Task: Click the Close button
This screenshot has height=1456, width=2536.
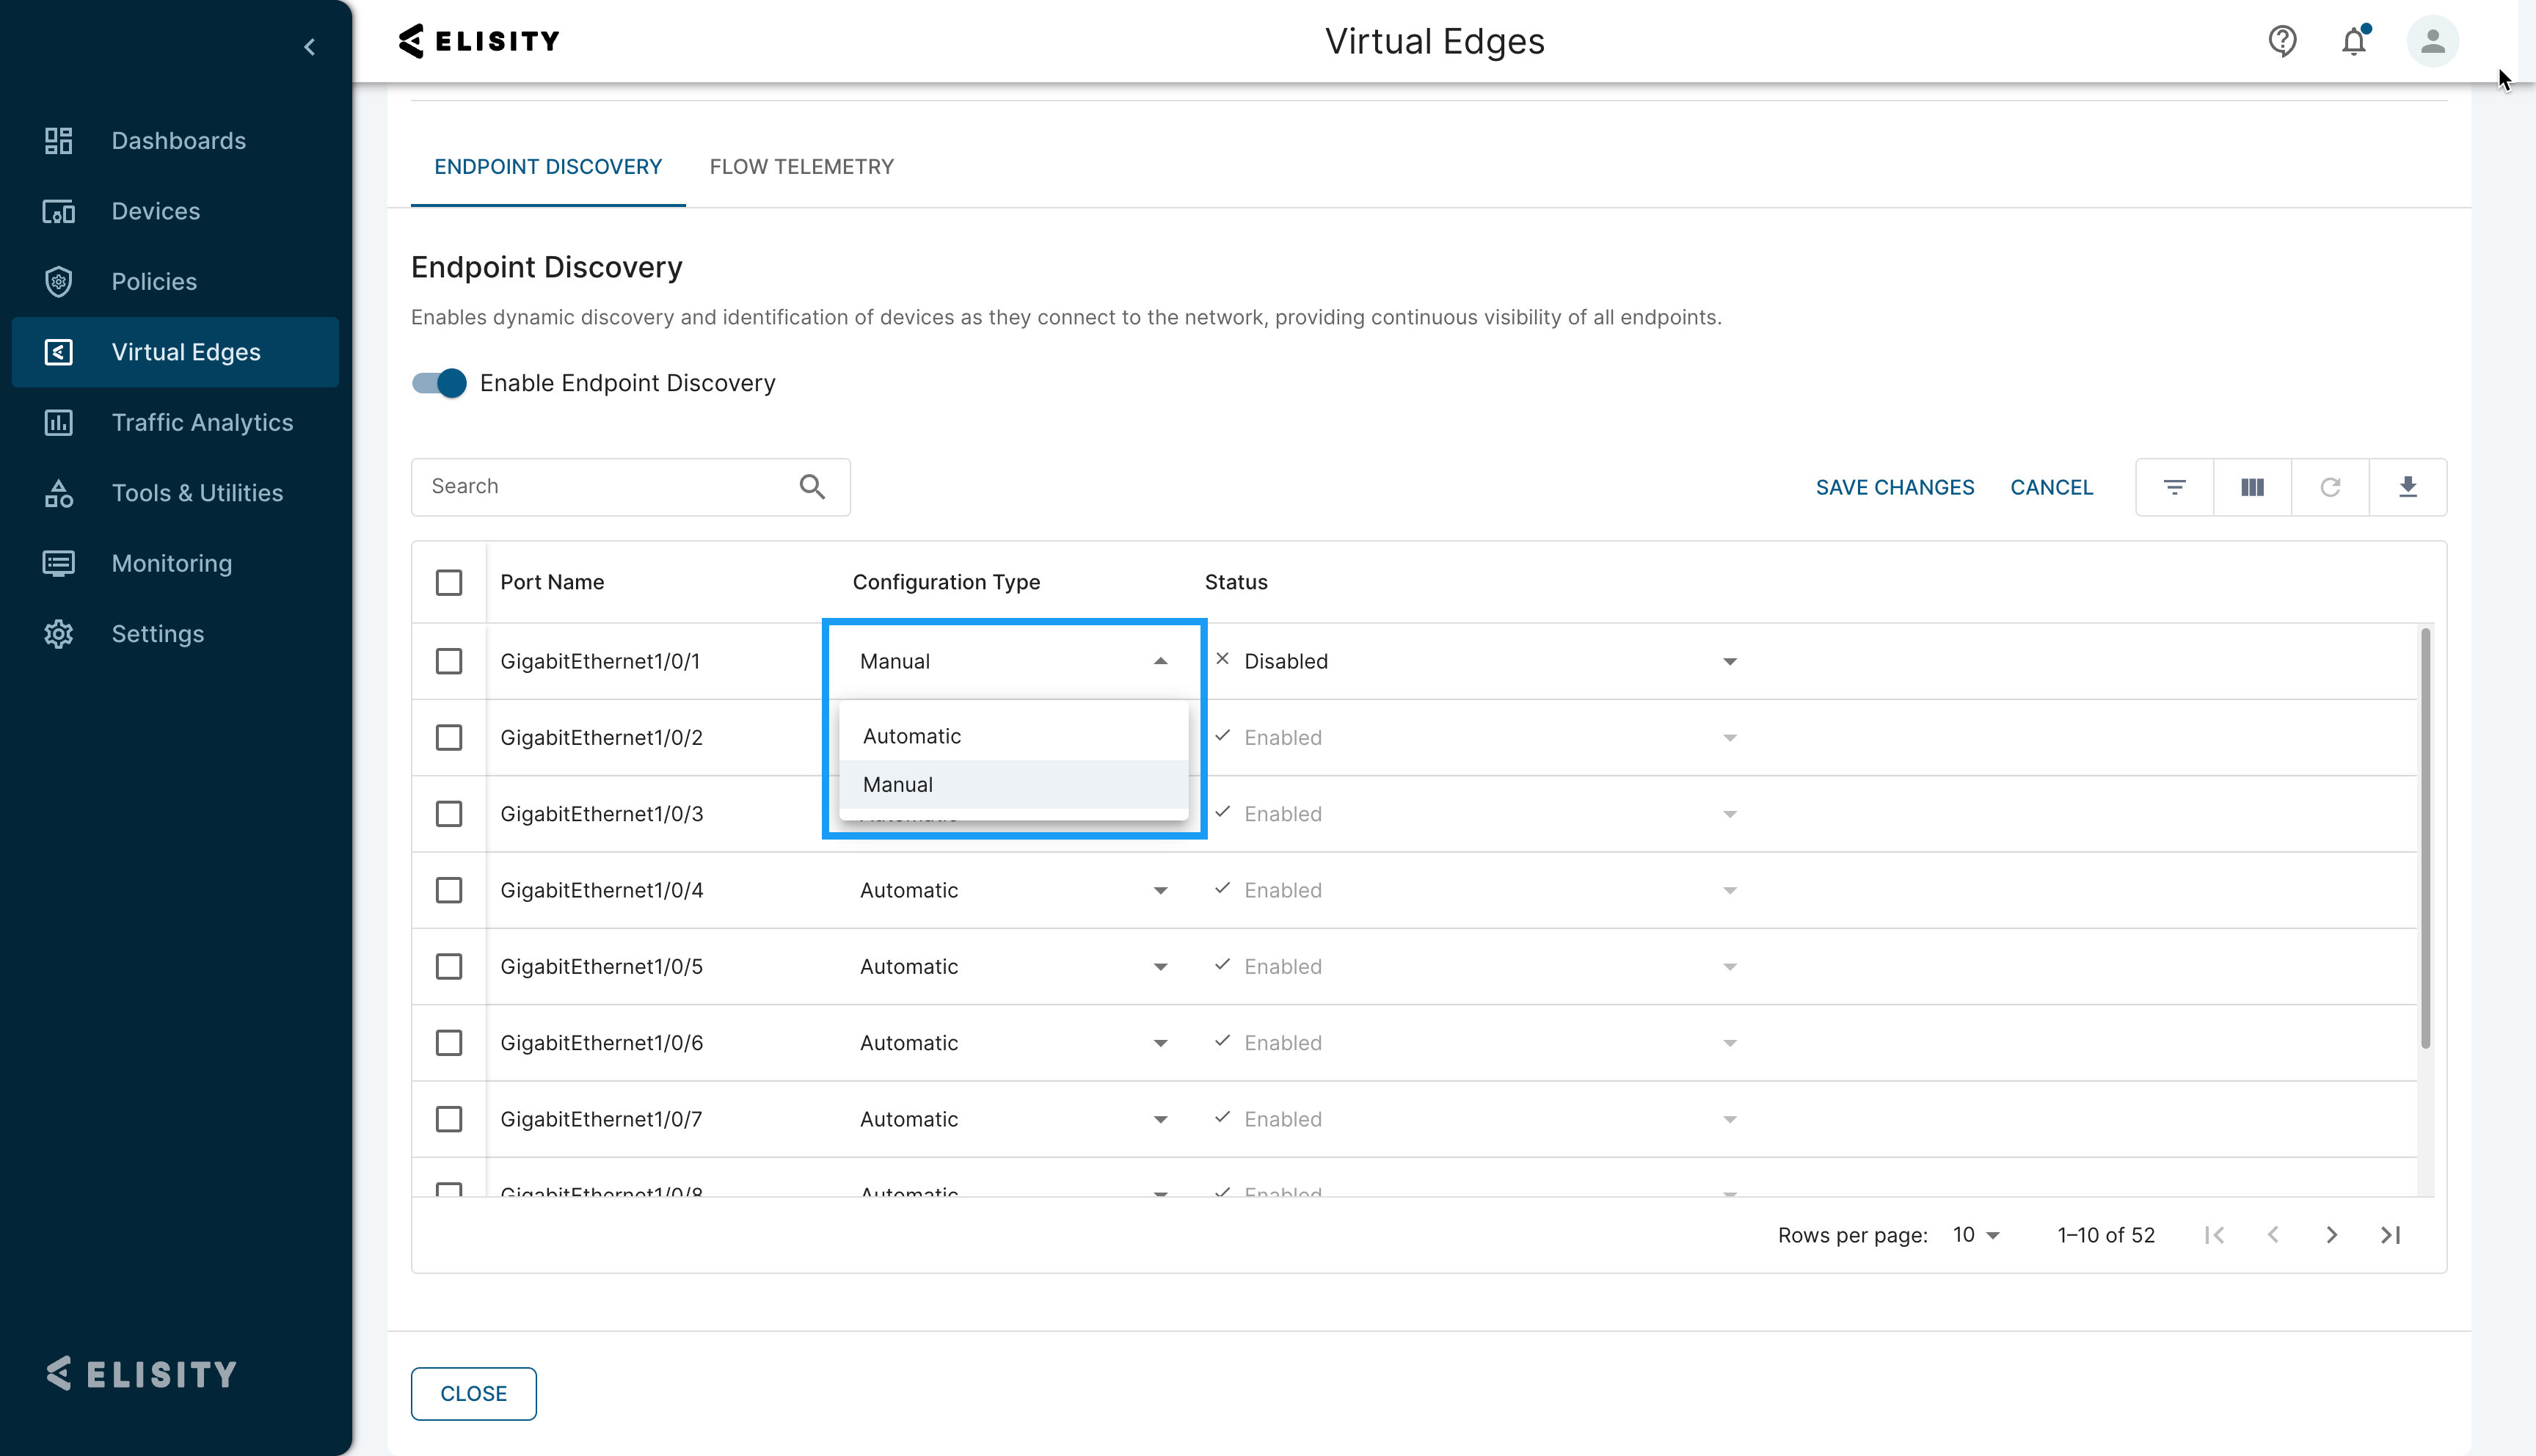Action: [x=473, y=1393]
